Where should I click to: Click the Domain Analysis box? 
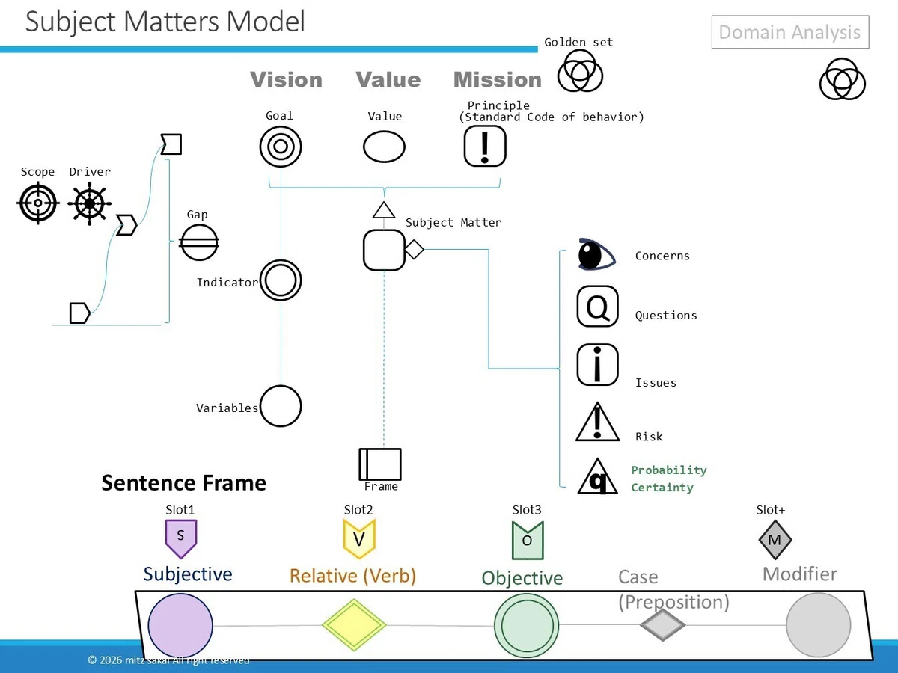[789, 32]
